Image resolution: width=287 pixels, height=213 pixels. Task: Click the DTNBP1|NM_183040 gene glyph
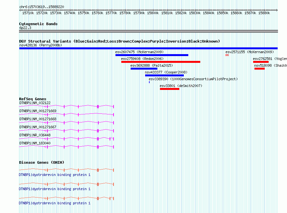[x=66, y=147]
